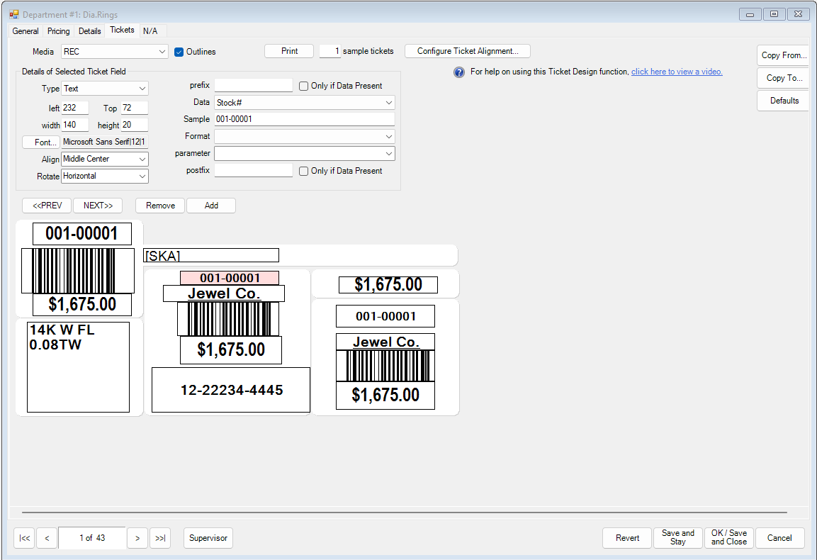Open Configure Ticket Alignment dialog
Screen dimensions: 817x560
(x=467, y=51)
